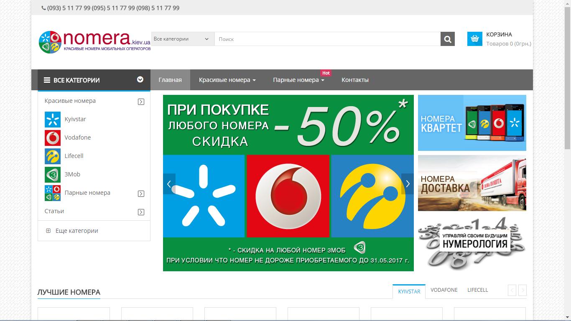Click the Kyivstar logo icon in sidebar

coord(53,120)
